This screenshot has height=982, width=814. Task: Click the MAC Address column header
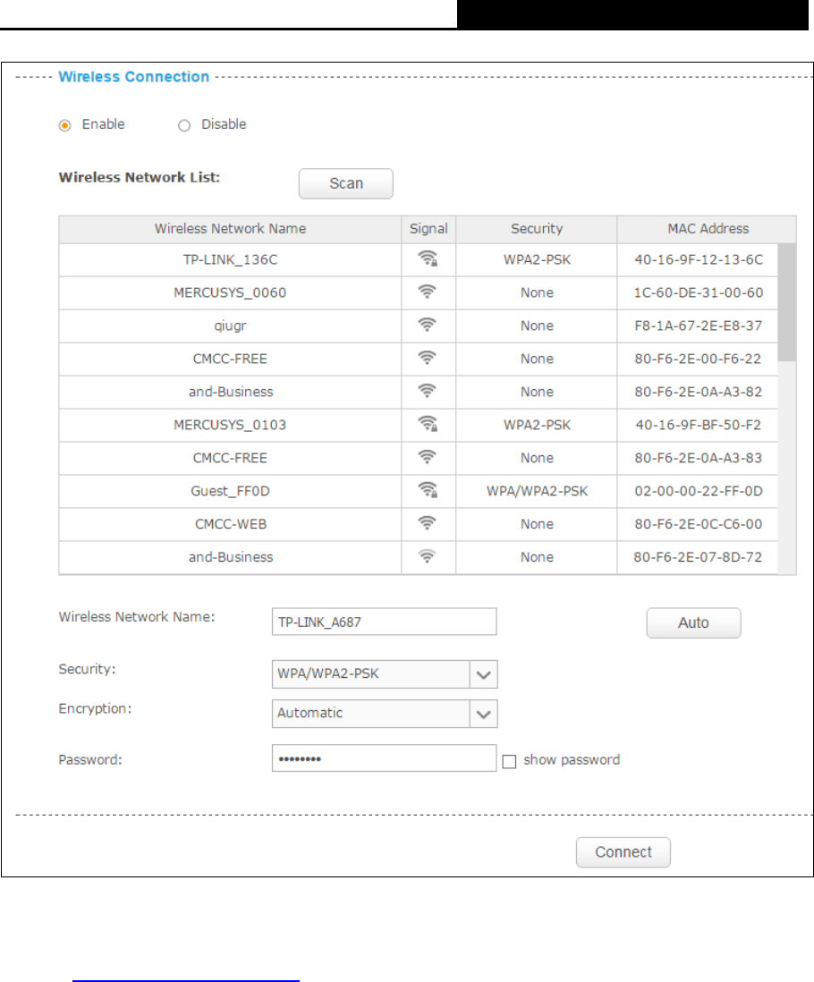pos(708,229)
